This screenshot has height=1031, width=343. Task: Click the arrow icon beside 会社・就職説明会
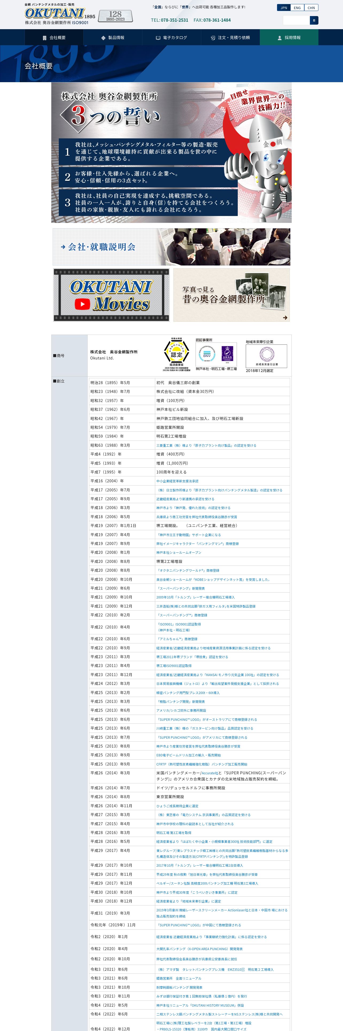[63, 247]
